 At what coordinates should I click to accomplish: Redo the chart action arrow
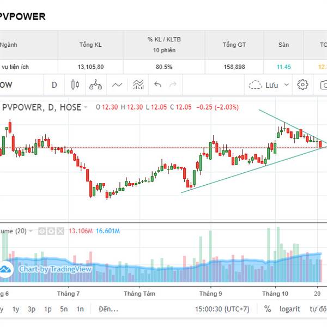173,84
